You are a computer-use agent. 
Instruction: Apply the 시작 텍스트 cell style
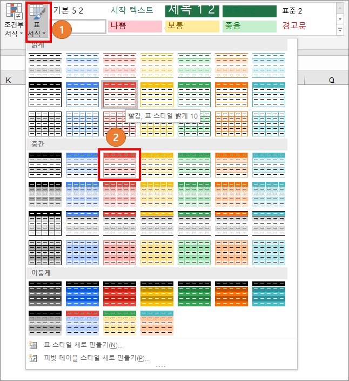(x=135, y=10)
